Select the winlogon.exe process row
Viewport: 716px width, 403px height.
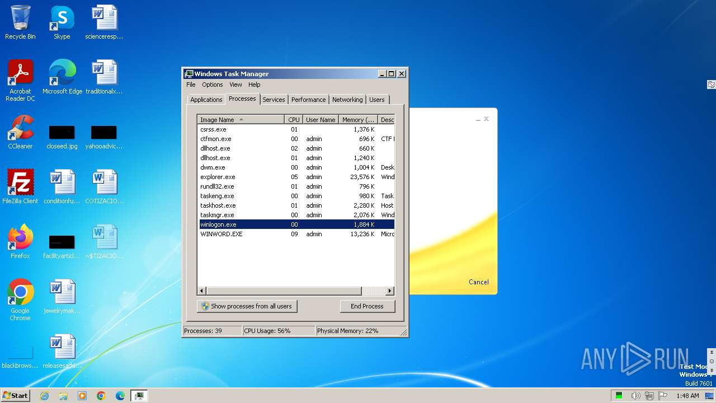pyautogui.click(x=296, y=224)
